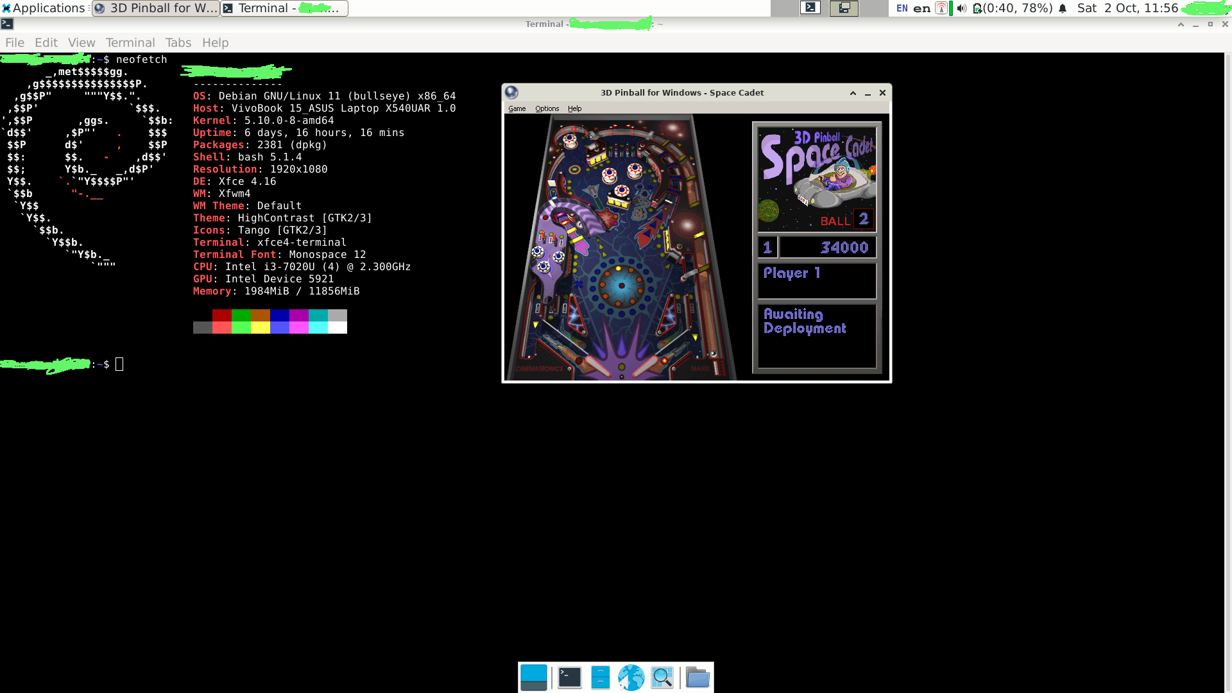Click the DE: Xfce 4.16 line
This screenshot has height=693, width=1232.
click(235, 182)
